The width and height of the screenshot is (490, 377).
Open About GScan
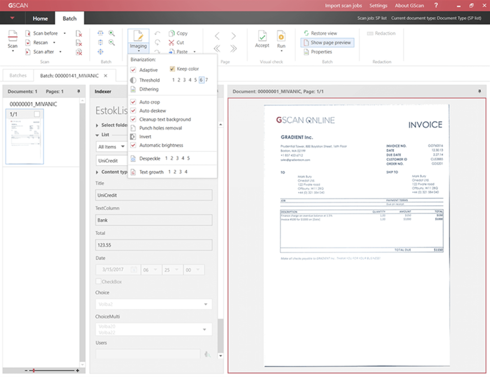tap(409, 5)
